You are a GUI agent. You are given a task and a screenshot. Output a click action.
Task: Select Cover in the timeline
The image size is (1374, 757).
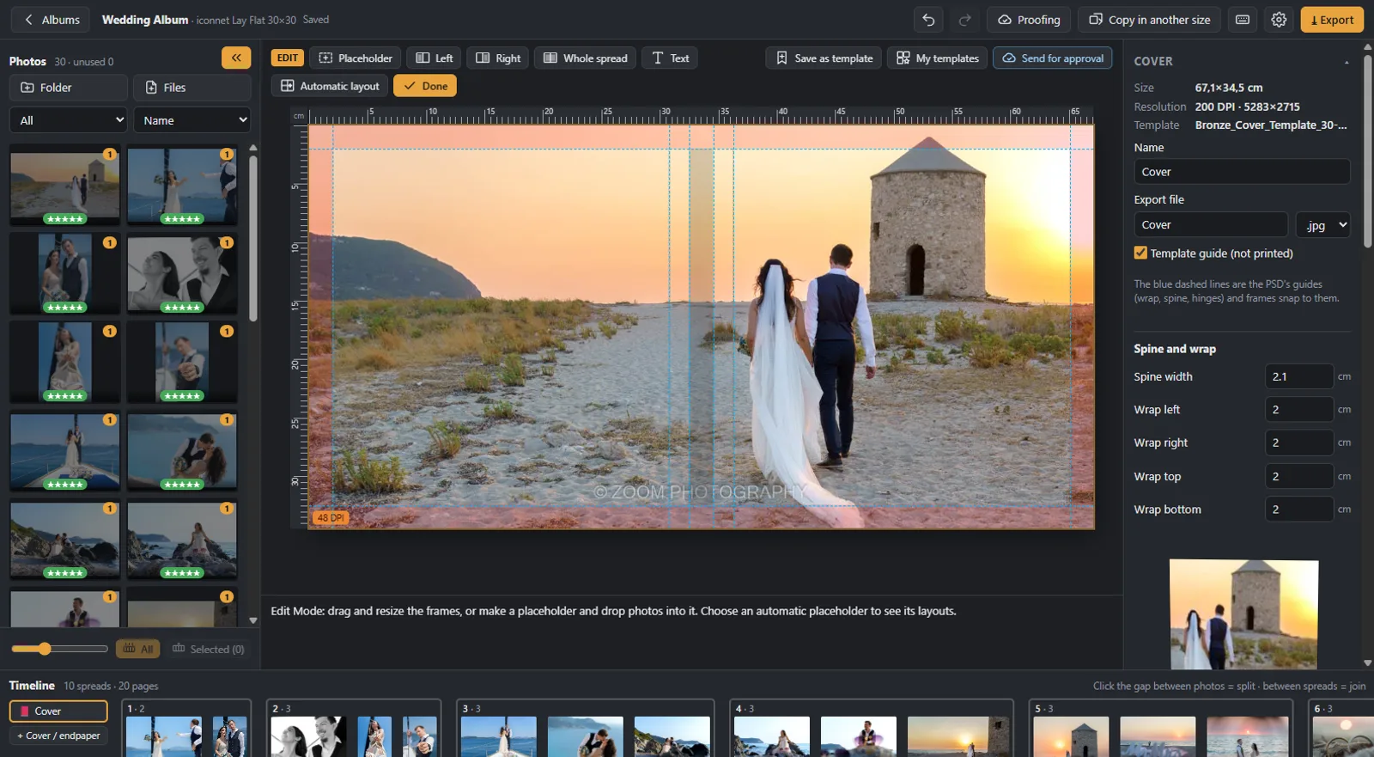[x=58, y=711]
